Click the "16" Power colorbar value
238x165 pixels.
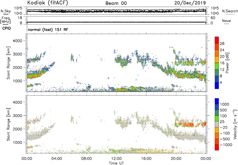[222, 63]
